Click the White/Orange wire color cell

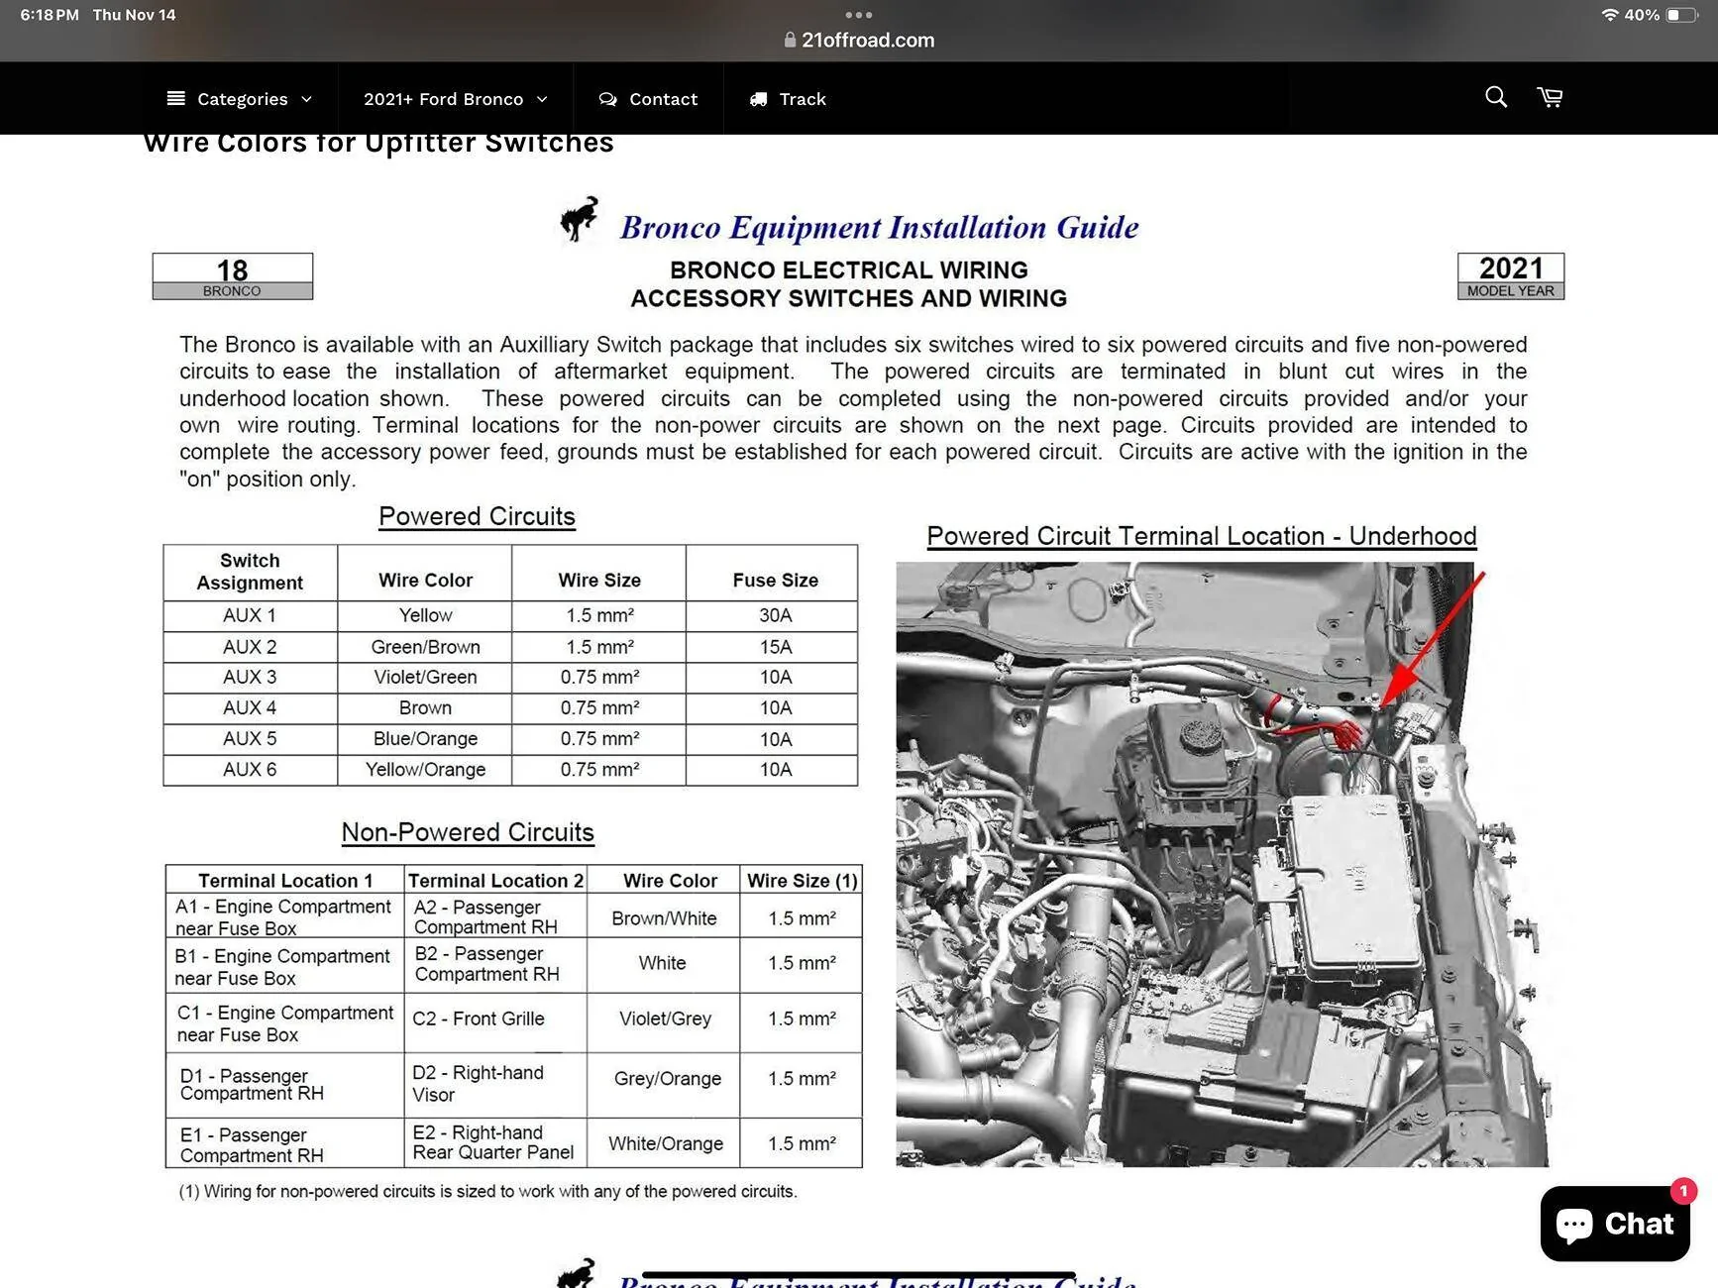666,1143
